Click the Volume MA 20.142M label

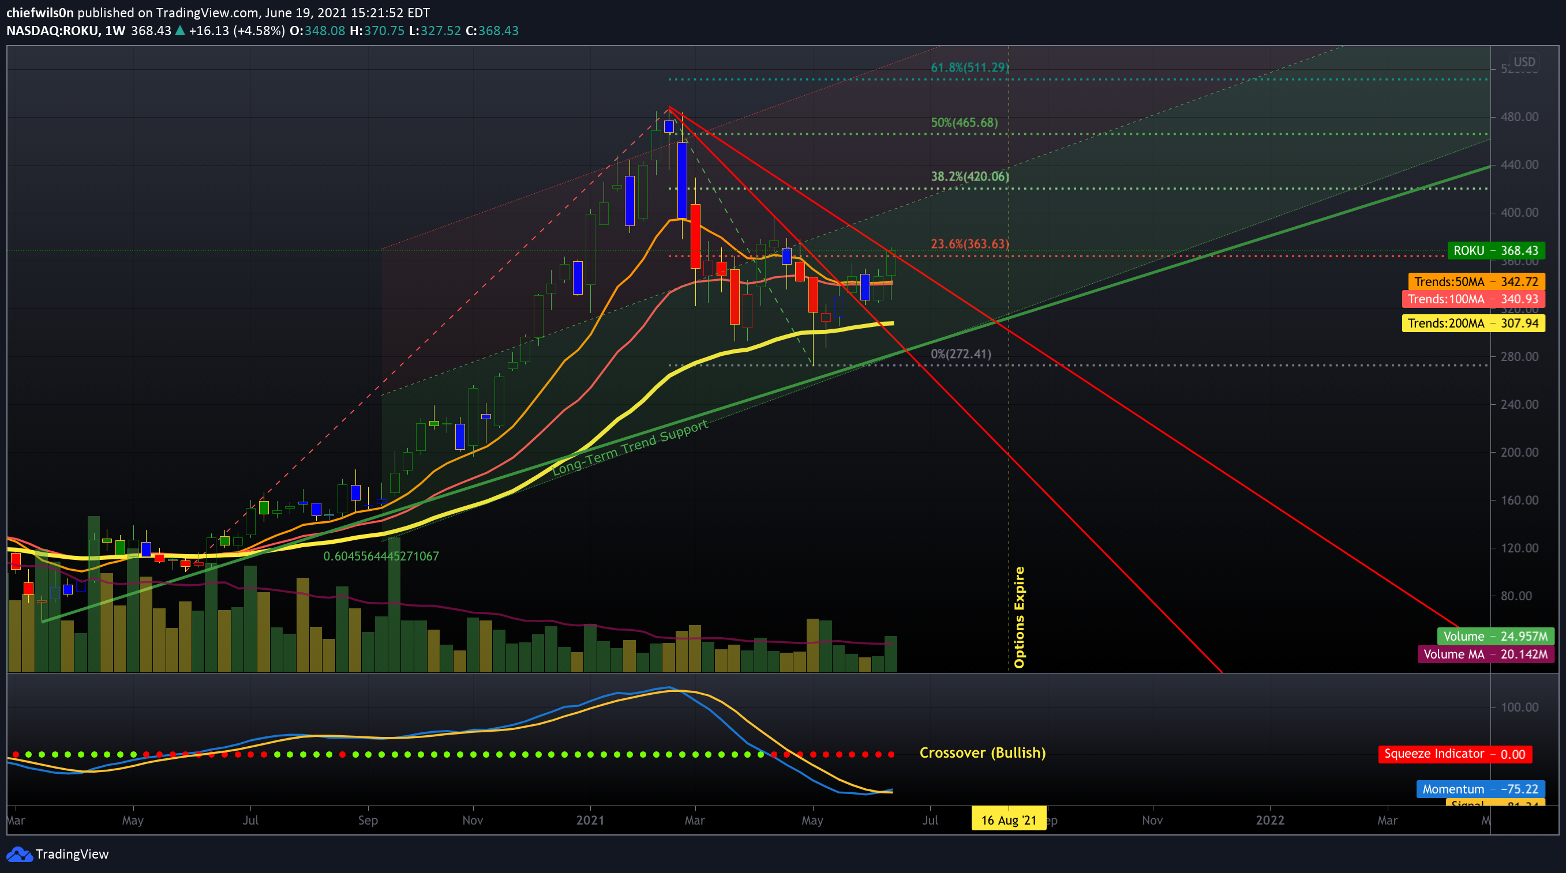pos(1486,654)
